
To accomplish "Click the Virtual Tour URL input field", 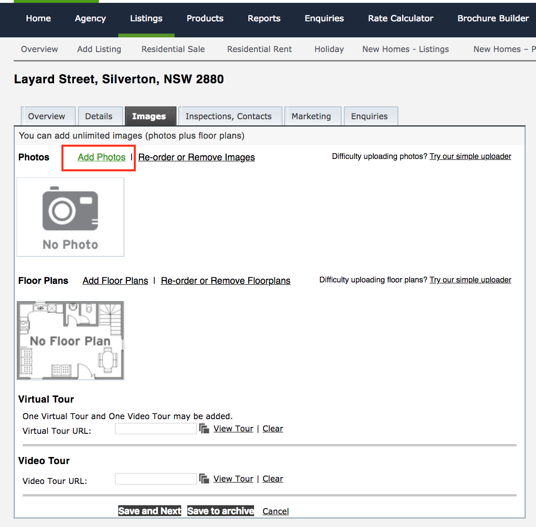I will point(156,429).
